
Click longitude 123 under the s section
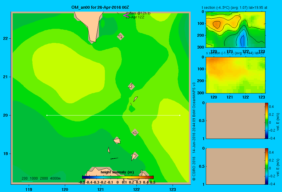pos(262,97)
